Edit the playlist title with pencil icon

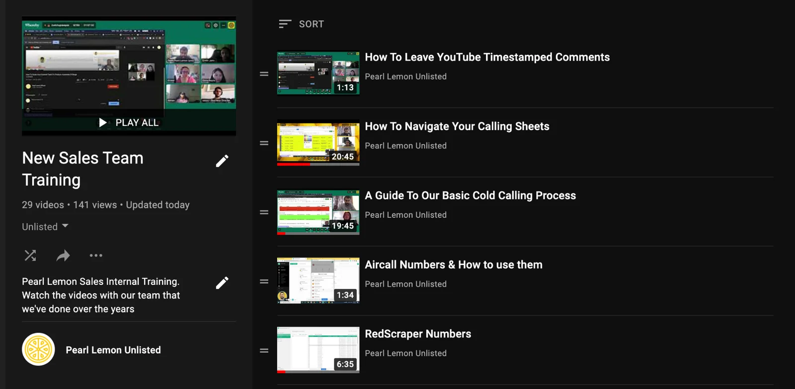[222, 161]
